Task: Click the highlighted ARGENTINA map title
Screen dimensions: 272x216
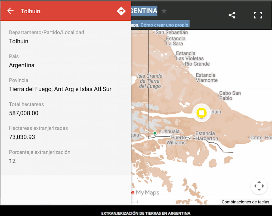Action: pyautogui.click(x=144, y=11)
